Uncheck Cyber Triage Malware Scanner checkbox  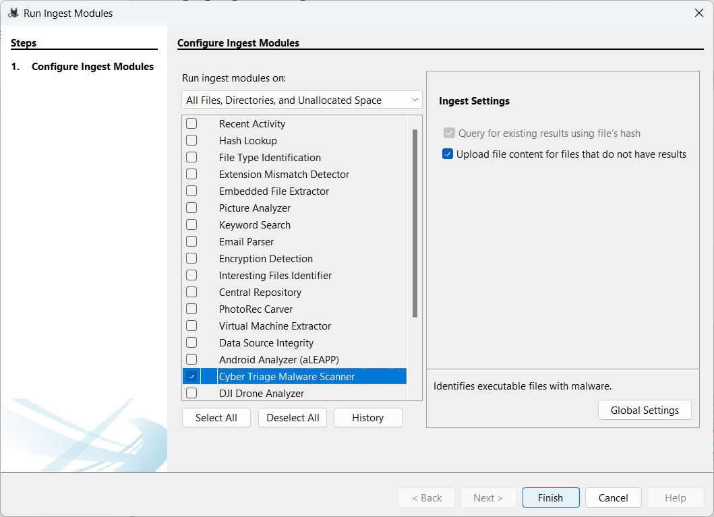click(191, 376)
